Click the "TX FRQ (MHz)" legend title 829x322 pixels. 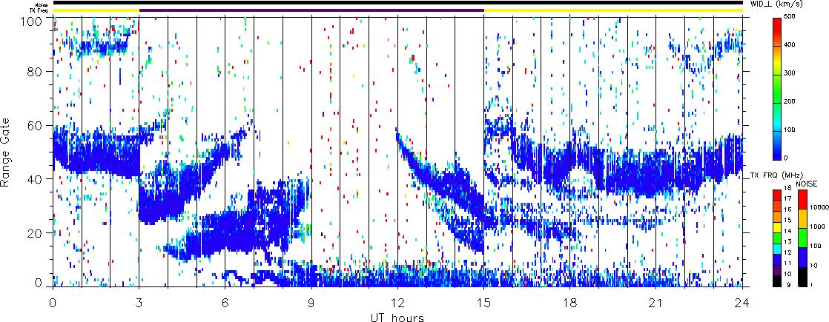pyautogui.click(x=779, y=173)
